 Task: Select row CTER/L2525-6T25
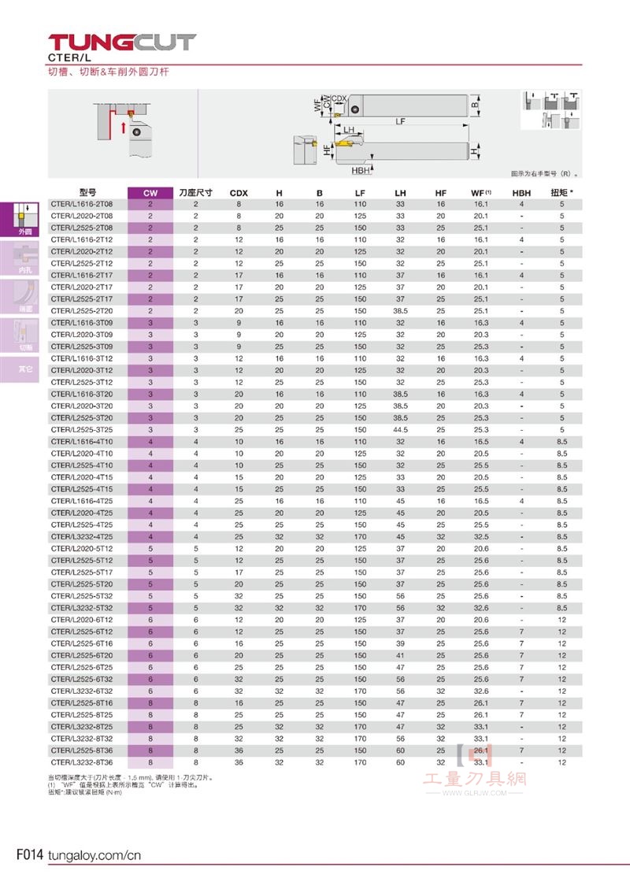[315, 668]
